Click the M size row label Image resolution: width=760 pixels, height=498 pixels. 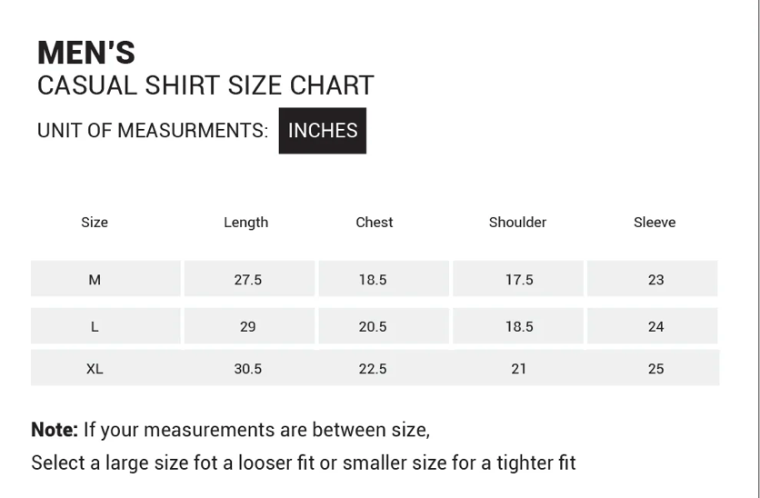click(95, 280)
